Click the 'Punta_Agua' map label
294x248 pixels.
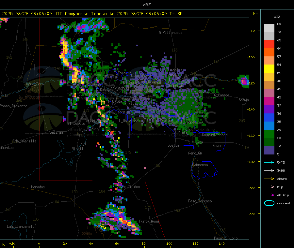tap(149, 221)
